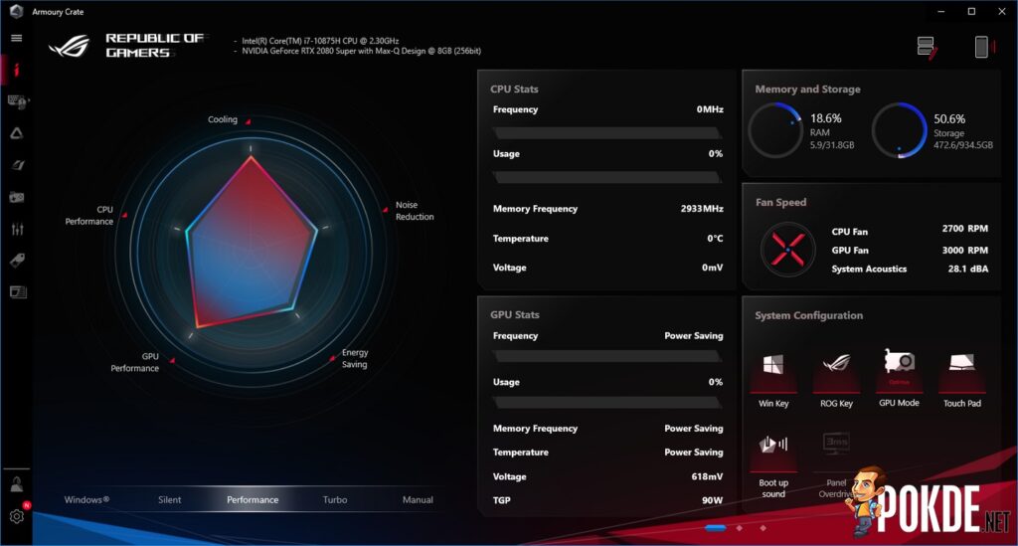Toggle the ROG Key setting
The height and width of the screenshot is (546, 1018).
pos(836,368)
